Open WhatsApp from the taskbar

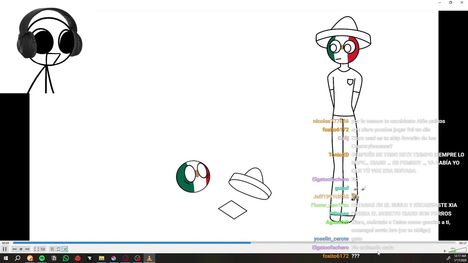66,258
